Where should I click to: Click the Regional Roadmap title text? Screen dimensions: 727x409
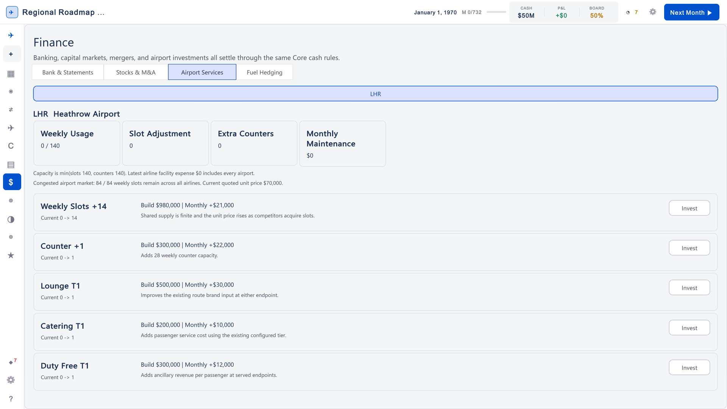[x=63, y=12]
